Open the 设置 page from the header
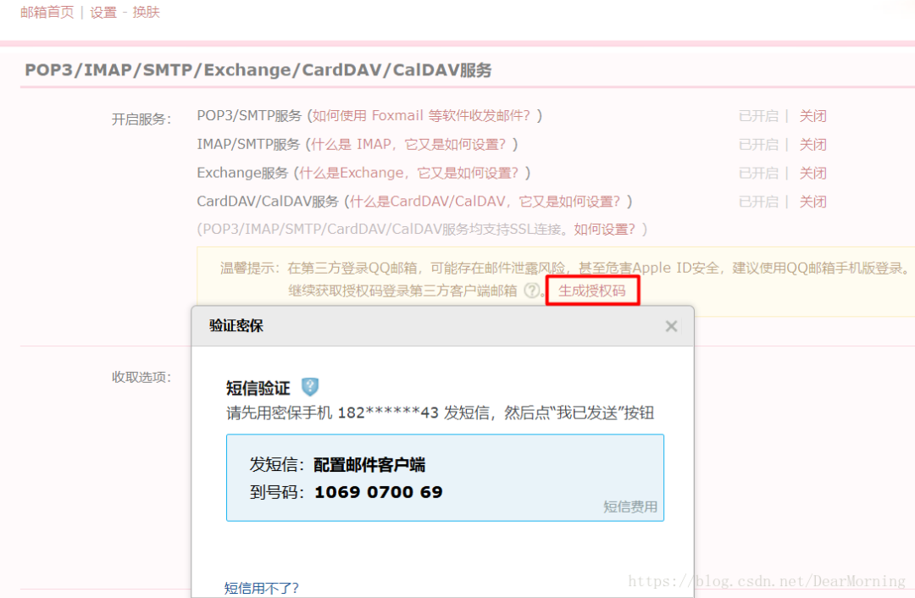The image size is (915, 598). coord(103,13)
